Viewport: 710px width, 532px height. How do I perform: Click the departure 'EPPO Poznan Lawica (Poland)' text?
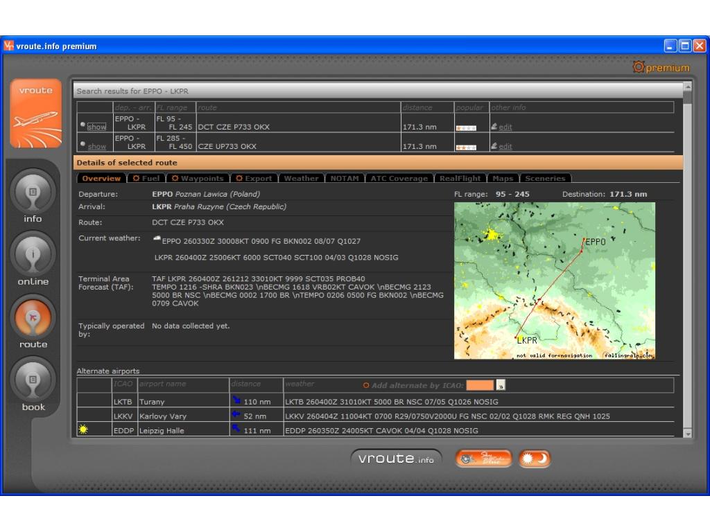[206, 194]
